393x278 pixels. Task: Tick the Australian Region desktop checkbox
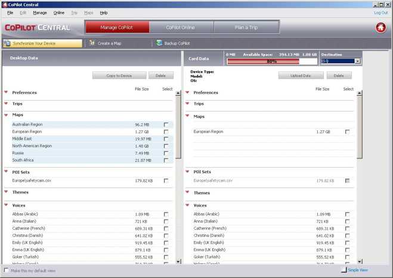pos(166,124)
